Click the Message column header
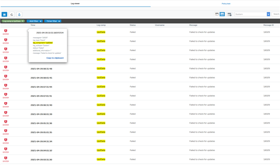The height and width of the screenshot is (165, 280). click(x=193, y=25)
